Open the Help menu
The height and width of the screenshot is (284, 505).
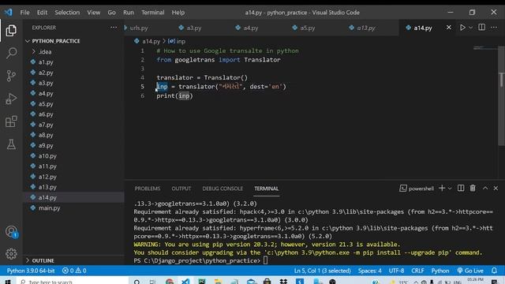[178, 13]
